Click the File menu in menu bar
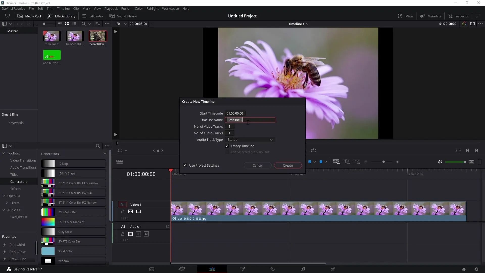 coord(31,8)
